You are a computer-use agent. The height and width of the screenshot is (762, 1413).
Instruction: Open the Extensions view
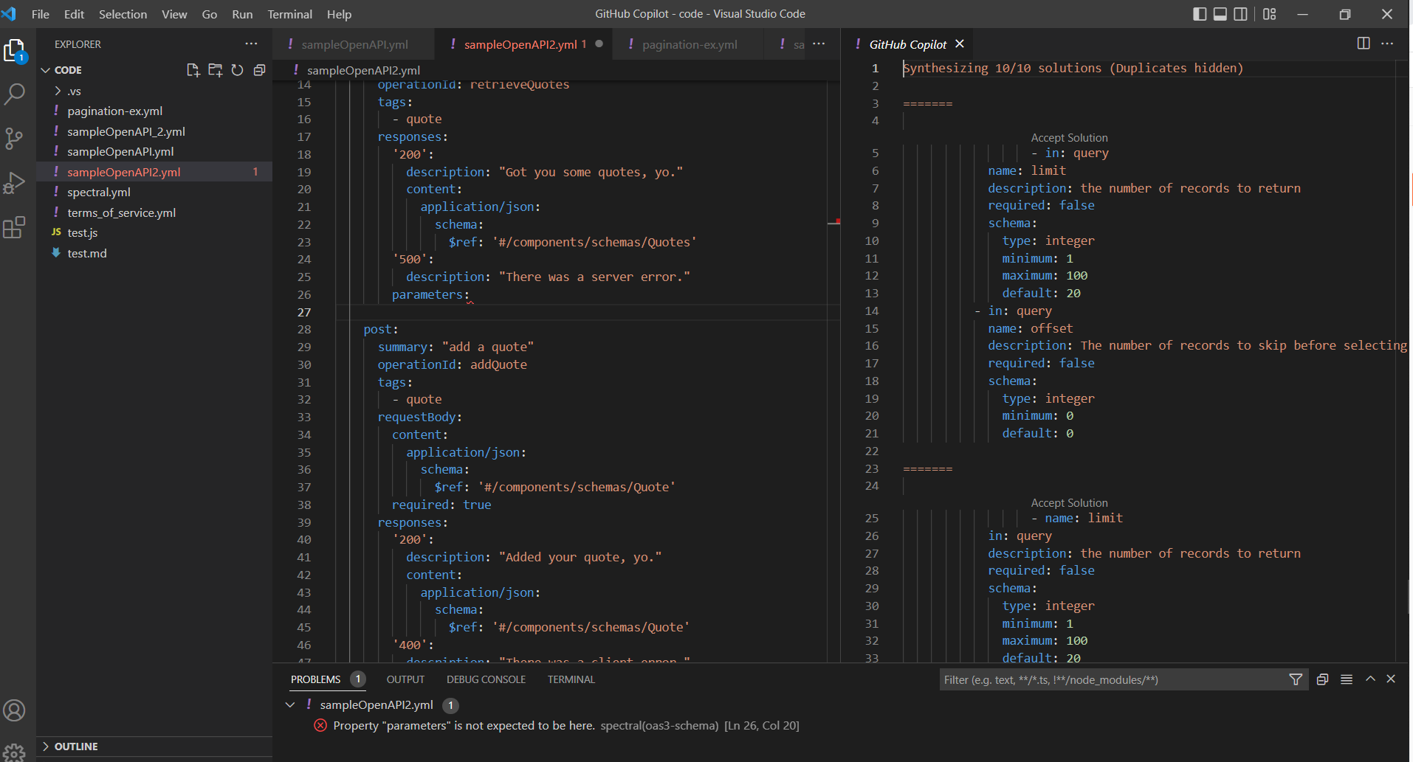(x=15, y=227)
